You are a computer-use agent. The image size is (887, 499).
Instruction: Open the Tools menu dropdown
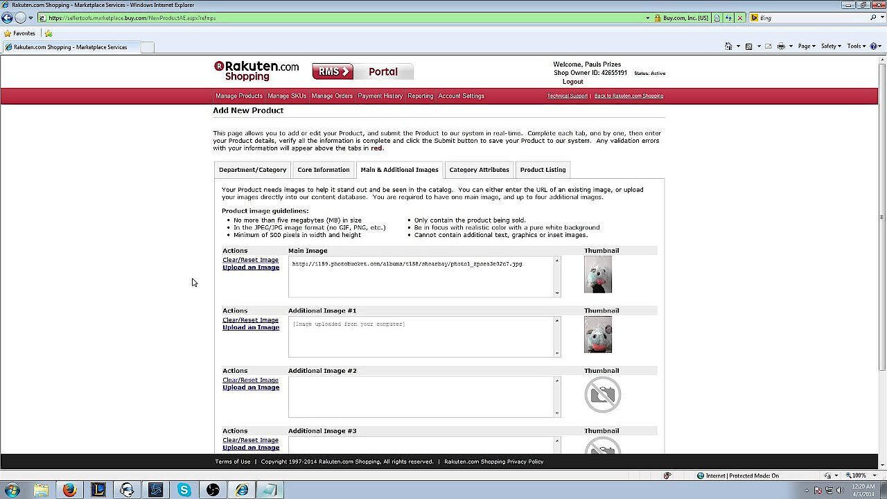[x=857, y=46]
